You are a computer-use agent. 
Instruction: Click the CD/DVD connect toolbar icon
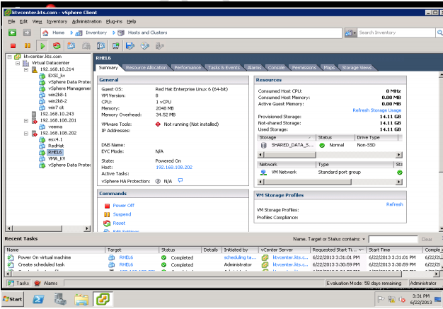pyautogui.click(x=145, y=46)
